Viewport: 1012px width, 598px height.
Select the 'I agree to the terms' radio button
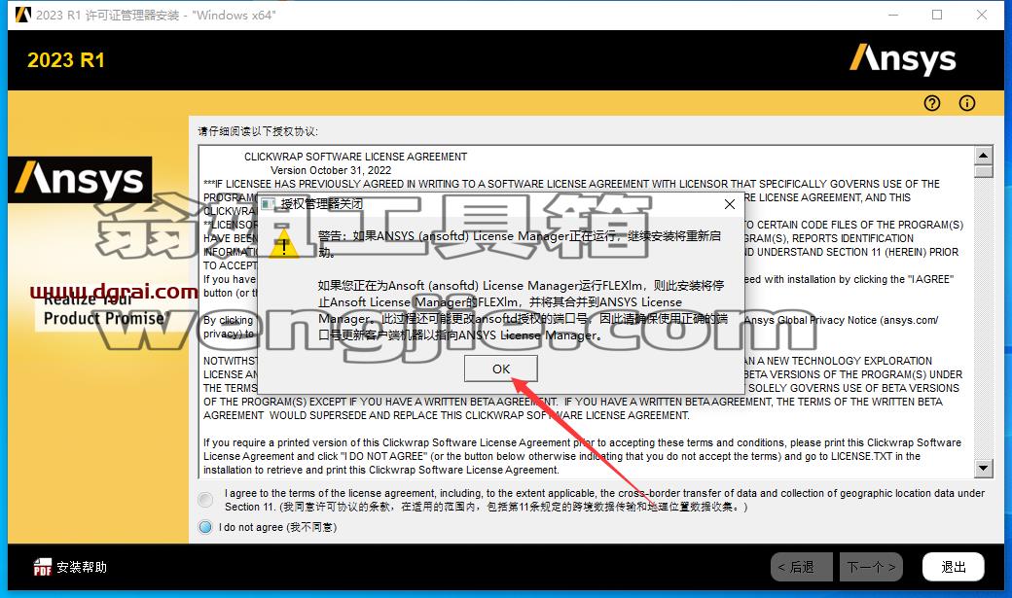[x=205, y=499]
